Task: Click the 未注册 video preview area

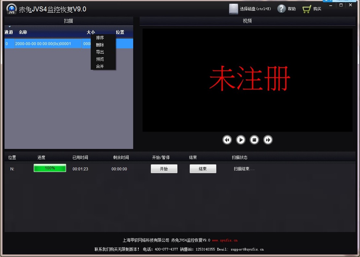Action: tap(248, 80)
